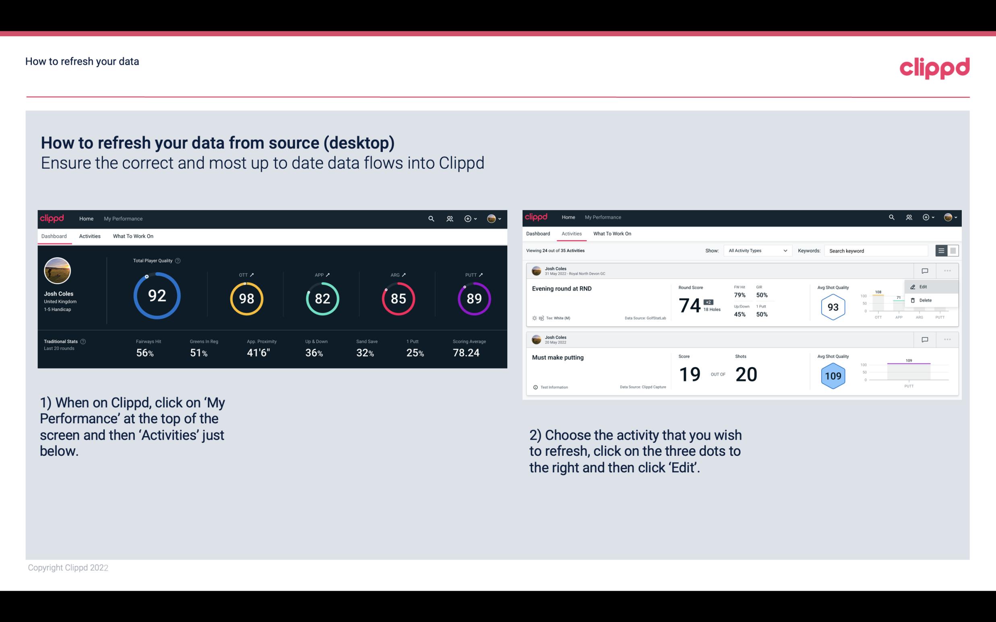Click the search icon on dashboard
Viewport: 996px width, 622px height.
(x=431, y=218)
